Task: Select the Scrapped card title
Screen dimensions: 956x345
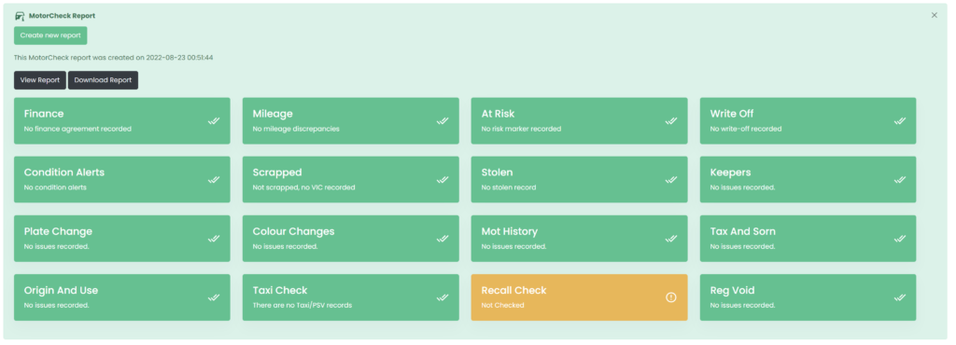Action: pos(277,172)
